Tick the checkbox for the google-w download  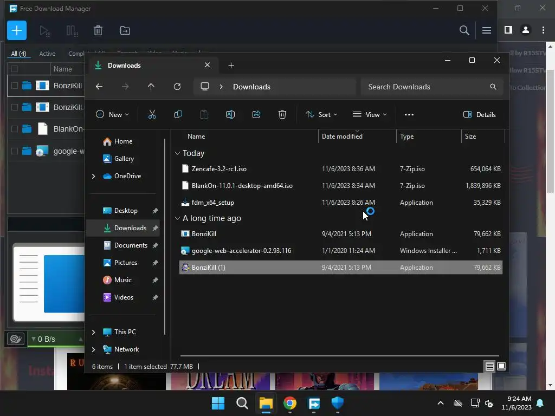pos(15,151)
